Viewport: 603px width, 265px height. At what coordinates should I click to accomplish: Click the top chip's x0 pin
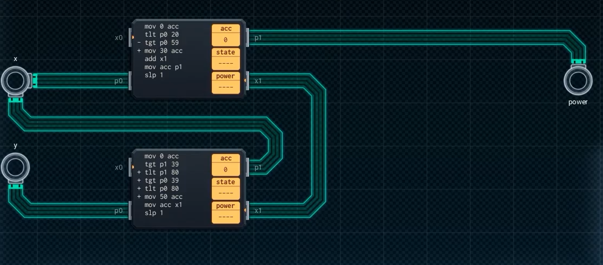tap(130, 38)
